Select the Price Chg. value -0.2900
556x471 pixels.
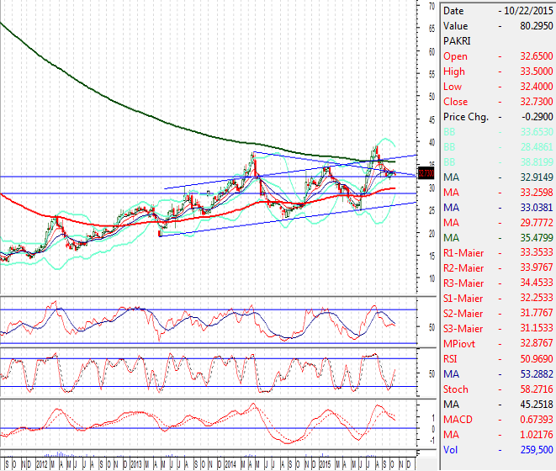(x=537, y=117)
